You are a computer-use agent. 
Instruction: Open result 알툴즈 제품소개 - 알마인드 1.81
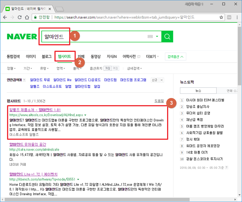[35, 110]
